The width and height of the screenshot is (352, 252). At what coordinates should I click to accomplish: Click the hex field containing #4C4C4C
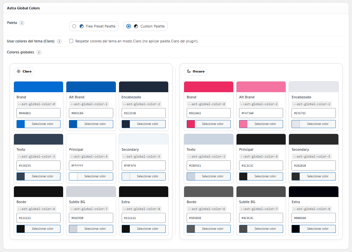261,218
